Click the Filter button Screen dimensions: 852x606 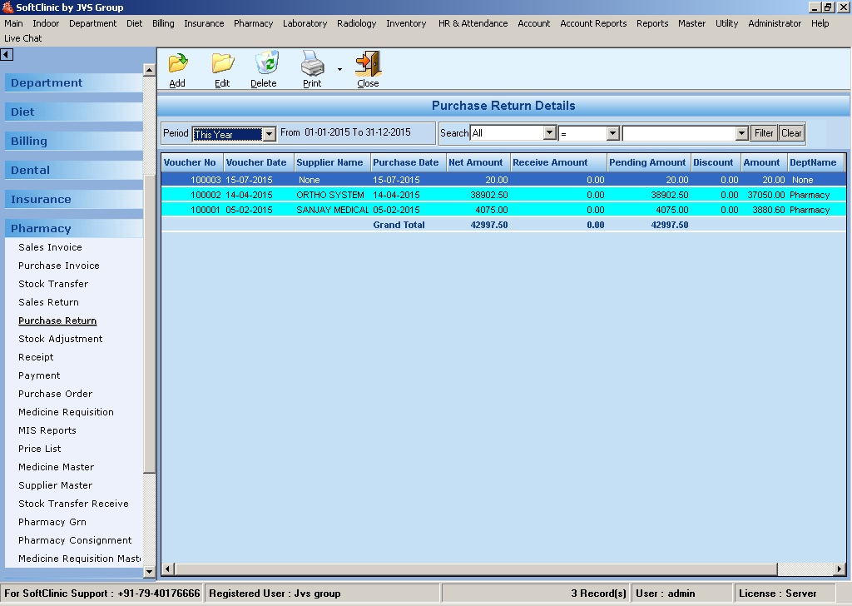(764, 133)
